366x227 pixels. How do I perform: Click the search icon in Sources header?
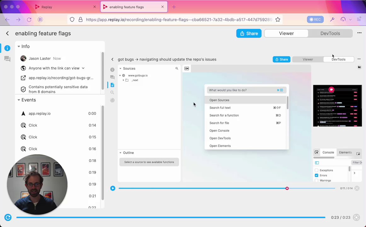177,68
